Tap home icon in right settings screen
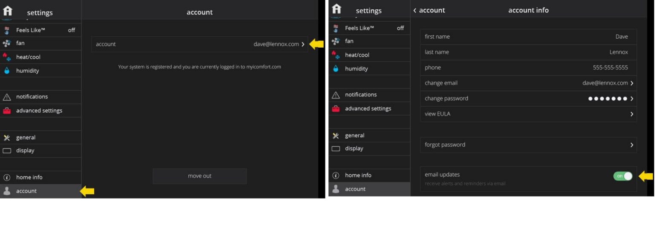Image resolution: width=668 pixels, height=250 pixels. (336, 9)
